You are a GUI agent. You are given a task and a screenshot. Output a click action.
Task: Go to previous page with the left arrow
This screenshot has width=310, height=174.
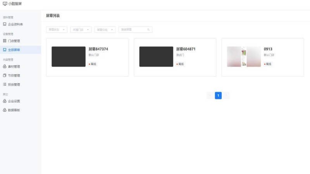(x=210, y=96)
